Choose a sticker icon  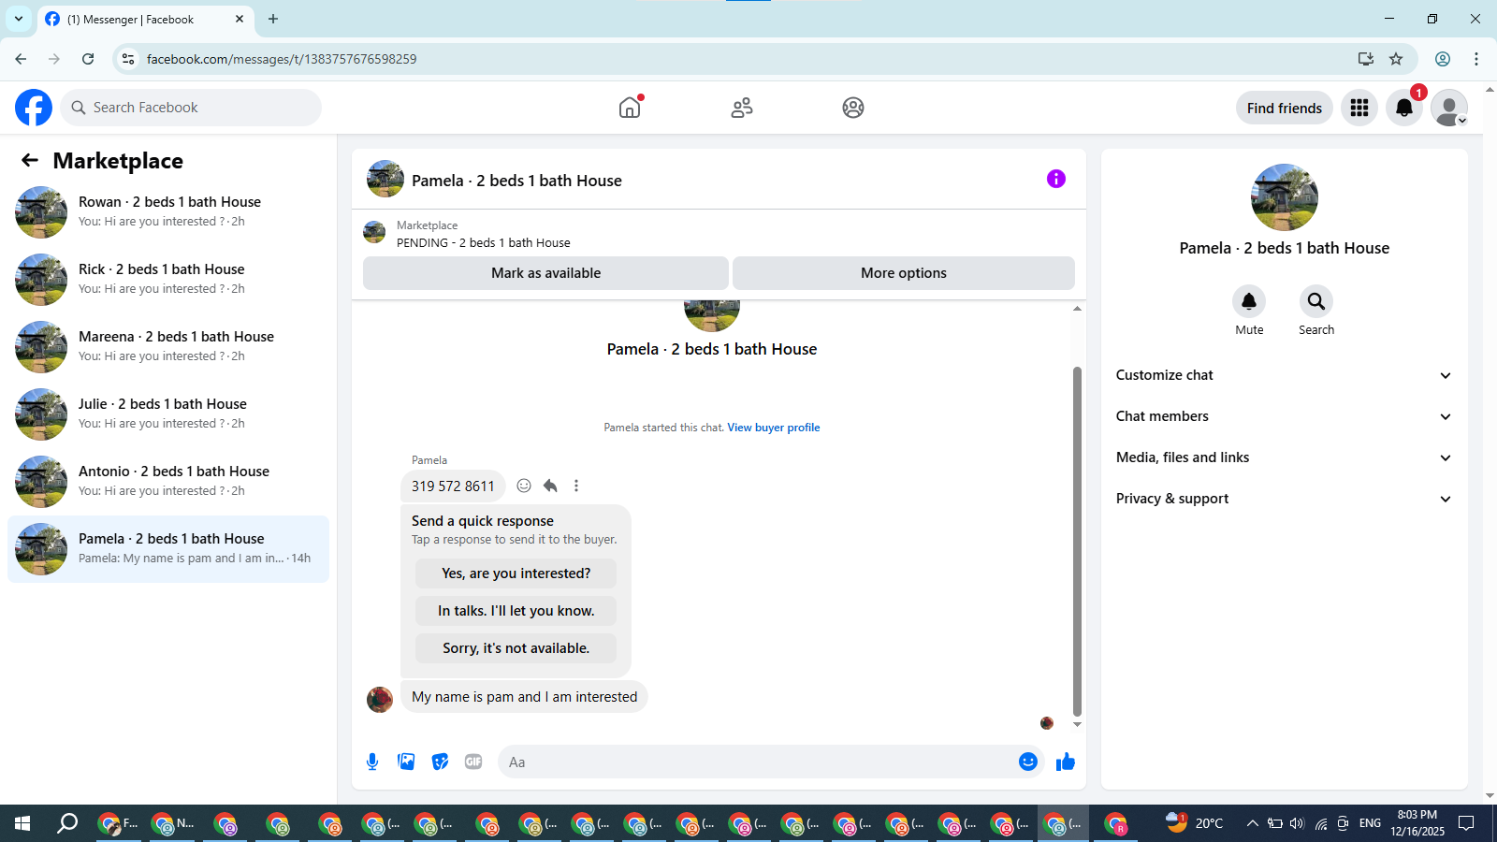(440, 762)
